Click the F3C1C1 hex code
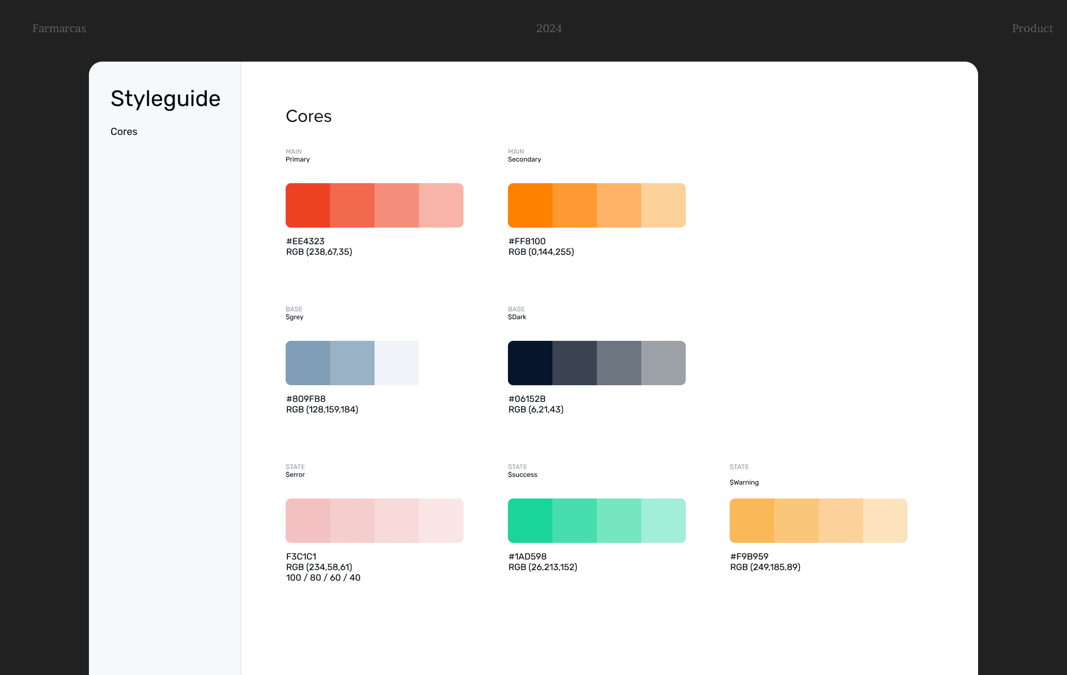1067x675 pixels. [301, 556]
